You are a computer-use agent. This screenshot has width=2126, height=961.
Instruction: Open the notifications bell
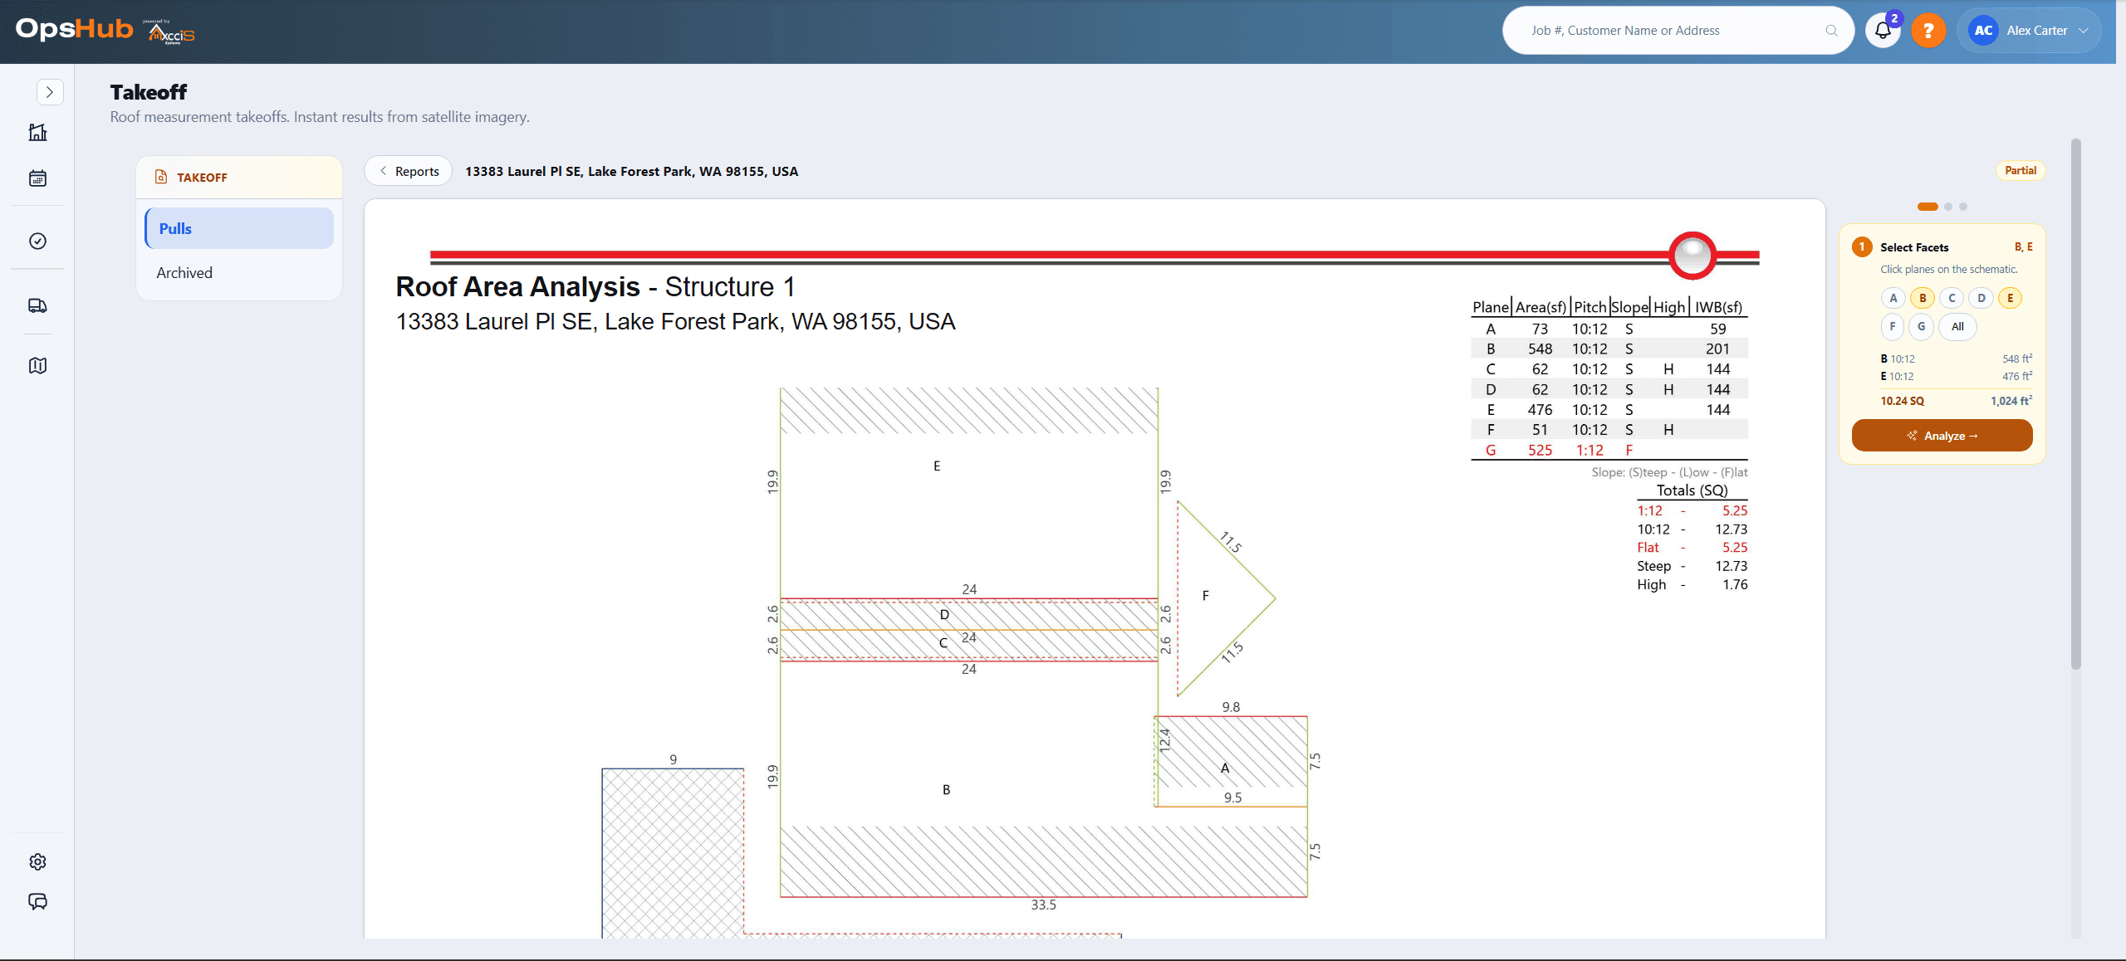[x=1883, y=31]
